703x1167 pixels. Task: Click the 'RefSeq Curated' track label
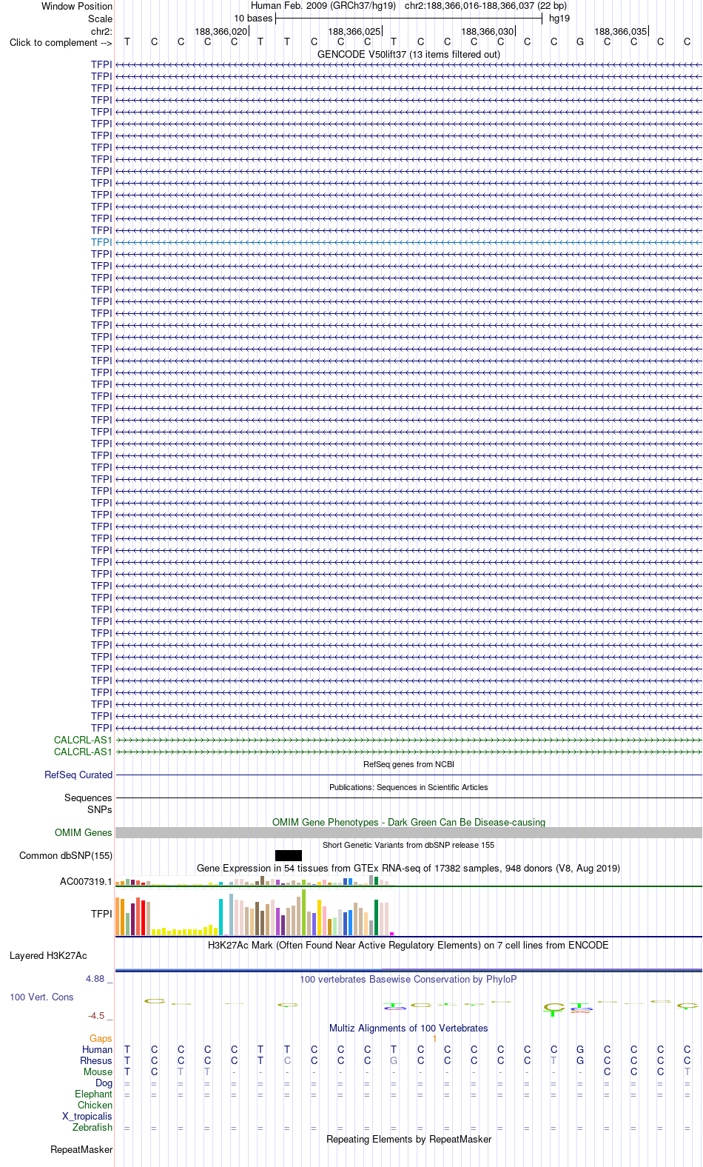click(x=78, y=775)
